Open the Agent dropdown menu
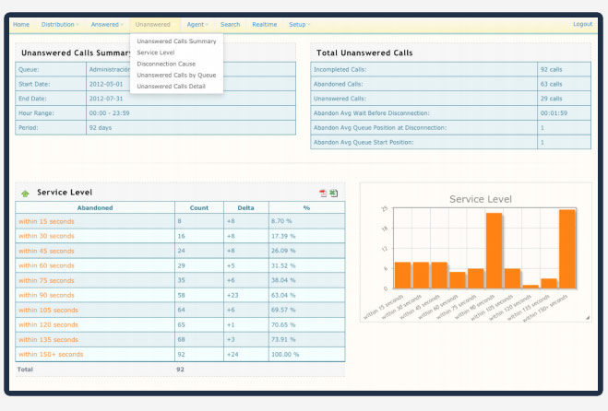608x411 pixels. [x=197, y=24]
